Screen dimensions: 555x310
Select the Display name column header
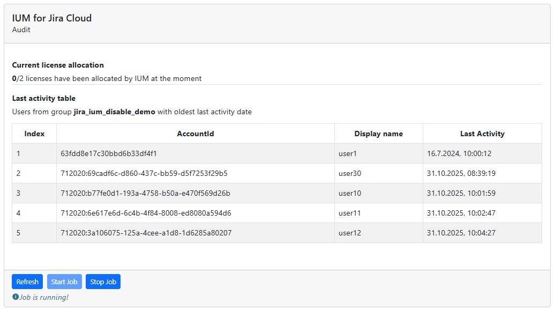[378, 134]
